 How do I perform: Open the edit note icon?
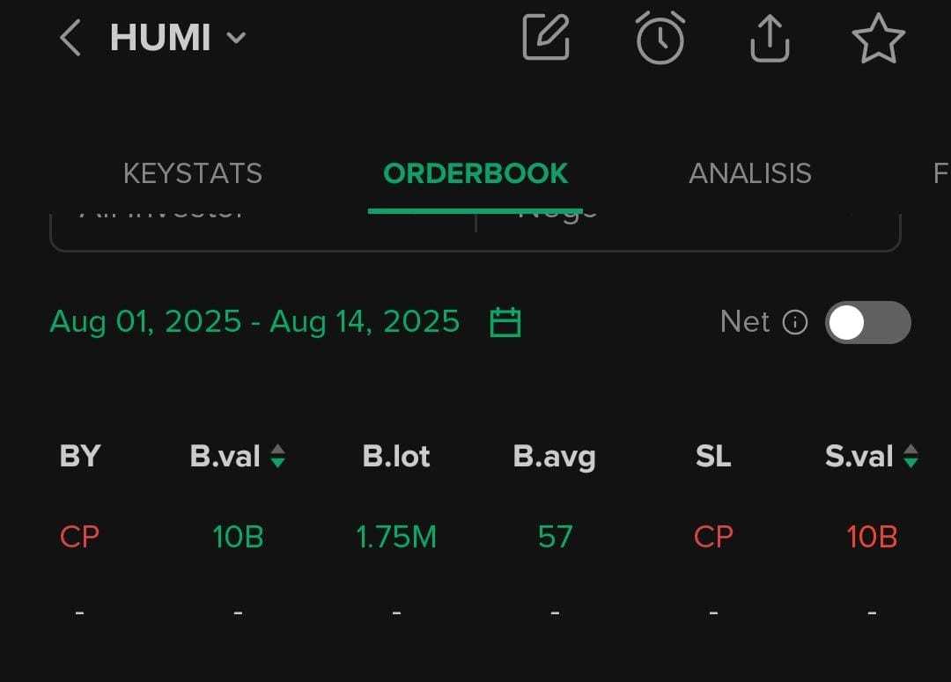tap(545, 38)
